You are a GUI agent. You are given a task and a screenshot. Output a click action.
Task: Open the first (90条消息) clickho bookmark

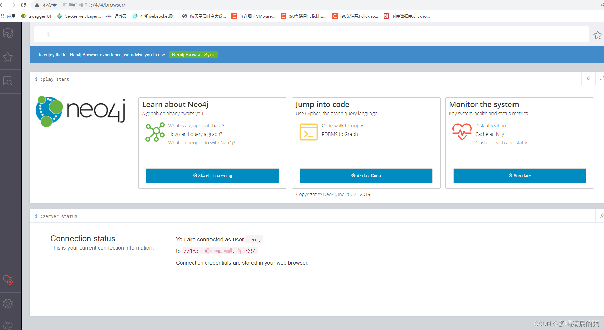pyautogui.click(x=304, y=16)
